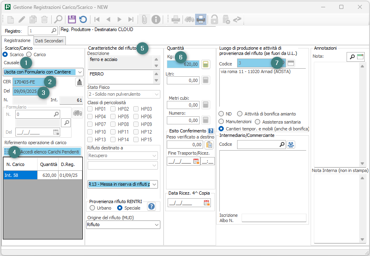Click the Nota annotations scrollbar down arrow

point(362,164)
